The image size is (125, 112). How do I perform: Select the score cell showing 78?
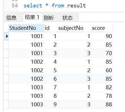click(102, 96)
